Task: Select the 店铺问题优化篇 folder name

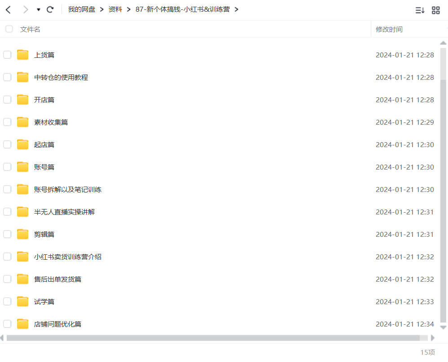Action: click(x=57, y=324)
